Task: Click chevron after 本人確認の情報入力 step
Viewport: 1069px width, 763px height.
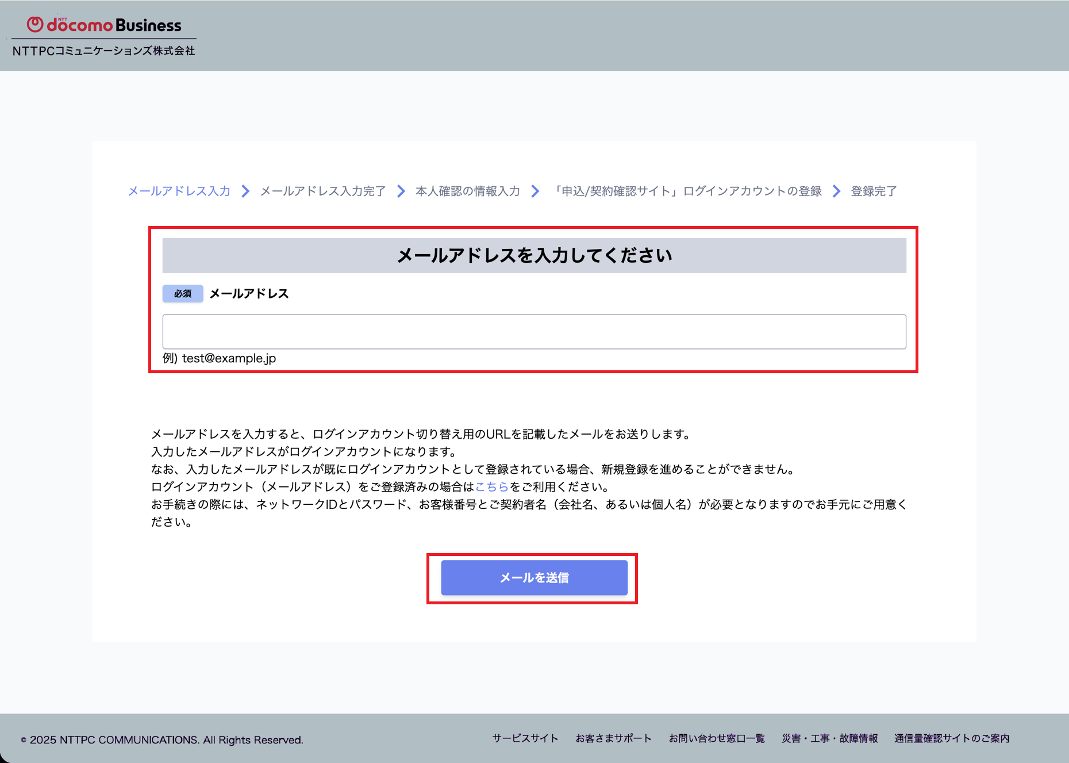Action: click(x=535, y=191)
